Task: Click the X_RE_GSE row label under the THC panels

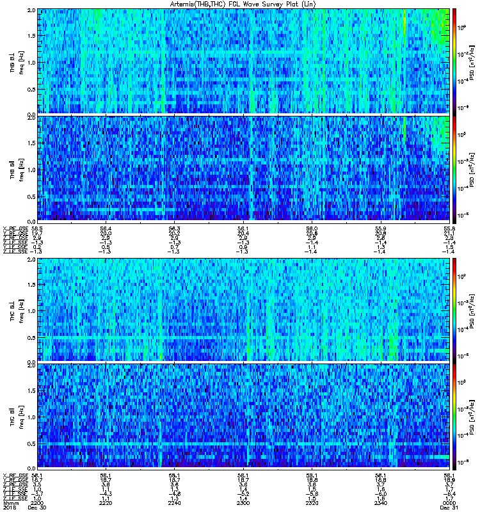Action: pyautogui.click(x=15, y=476)
